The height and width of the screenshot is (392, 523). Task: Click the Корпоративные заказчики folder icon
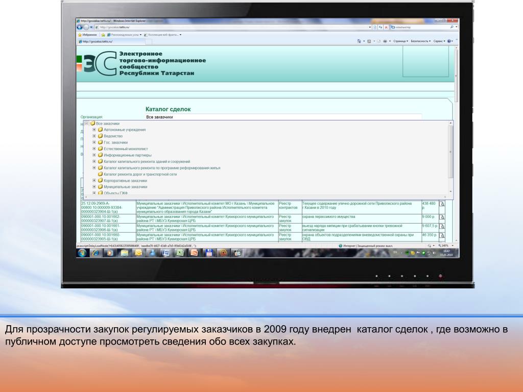click(x=100, y=180)
